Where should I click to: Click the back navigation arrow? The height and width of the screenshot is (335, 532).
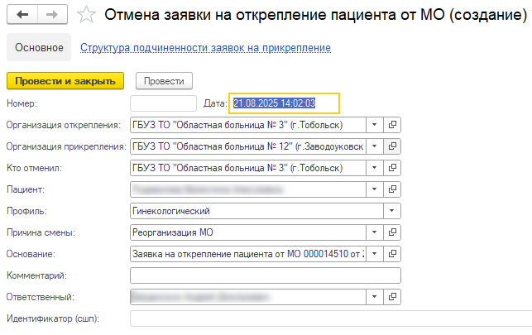22,15
